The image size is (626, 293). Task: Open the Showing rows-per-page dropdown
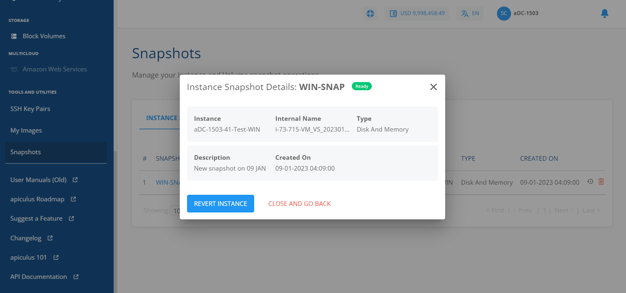[x=175, y=210]
